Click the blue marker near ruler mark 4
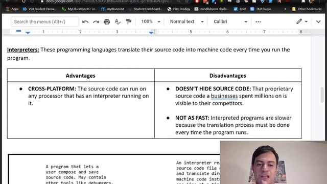This screenshot has width=327, height=184. 151,32
